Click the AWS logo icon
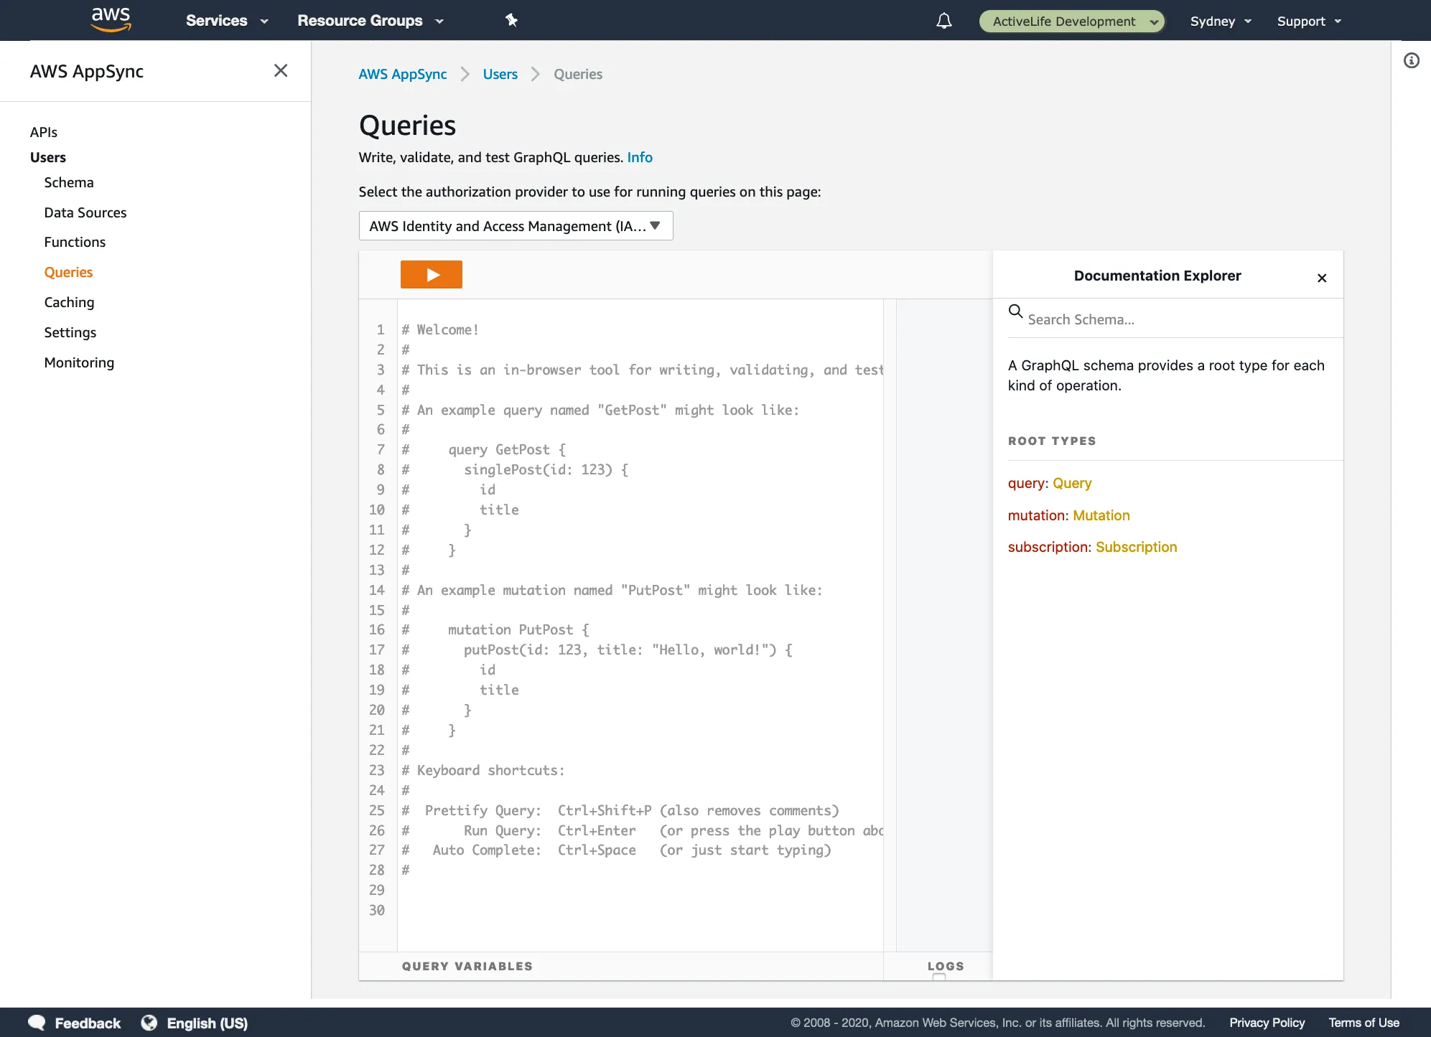The height and width of the screenshot is (1037, 1431). click(x=111, y=20)
